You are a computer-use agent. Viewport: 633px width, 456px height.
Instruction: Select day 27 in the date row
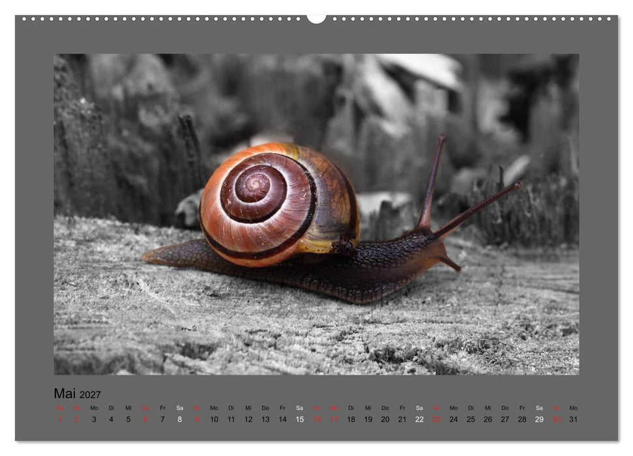pyautogui.click(x=505, y=420)
